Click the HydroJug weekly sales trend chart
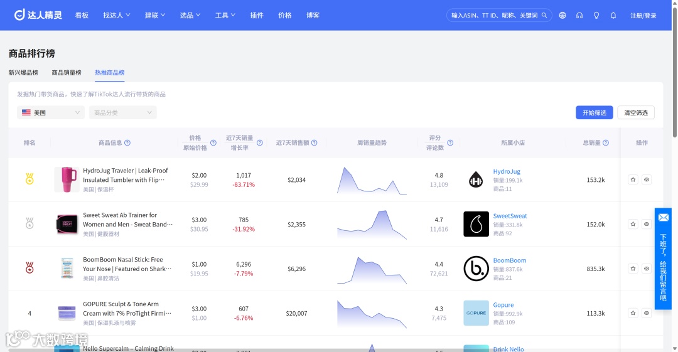Image resolution: width=678 pixels, height=352 pixels. 372,181
